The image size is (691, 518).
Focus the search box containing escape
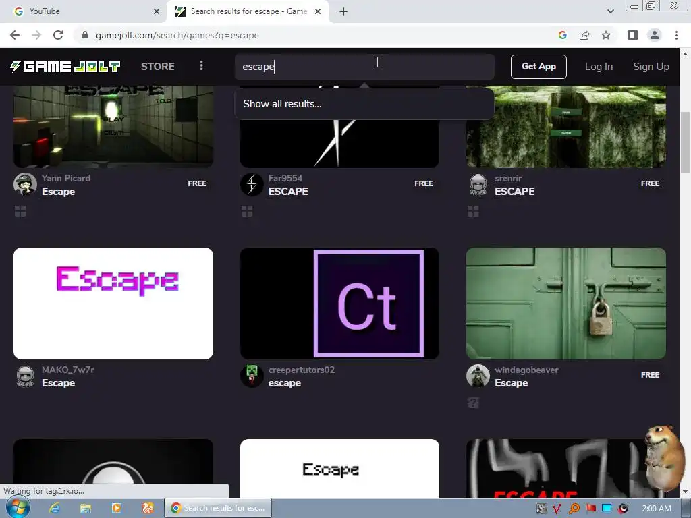[364, 67]
